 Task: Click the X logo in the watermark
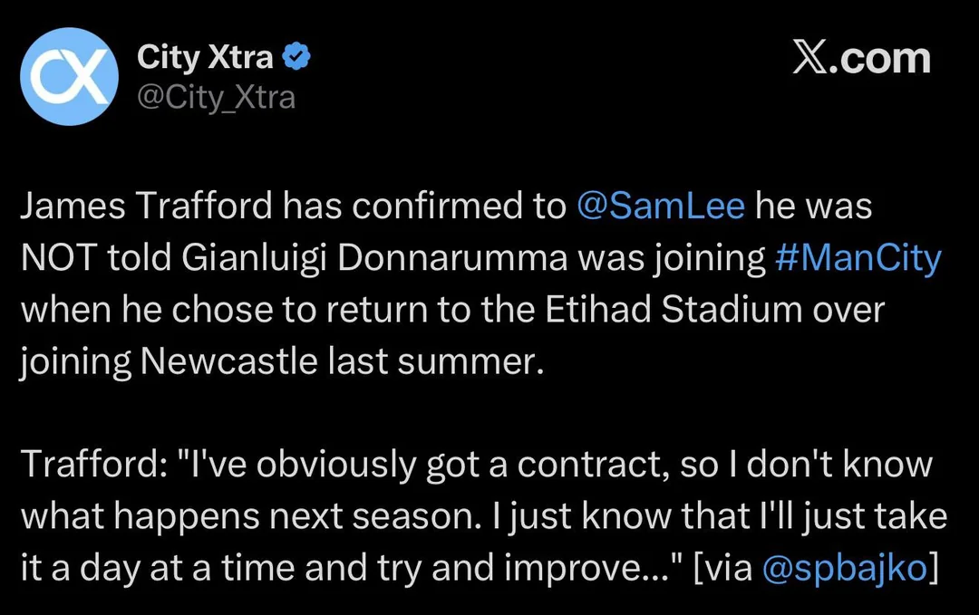coord(811,58)
